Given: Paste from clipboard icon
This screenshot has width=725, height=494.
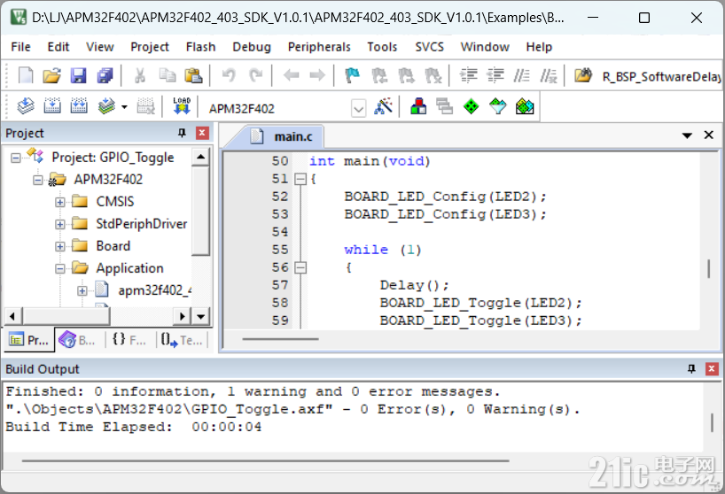Looking at the screenshot, I should [x=193, y=75].
